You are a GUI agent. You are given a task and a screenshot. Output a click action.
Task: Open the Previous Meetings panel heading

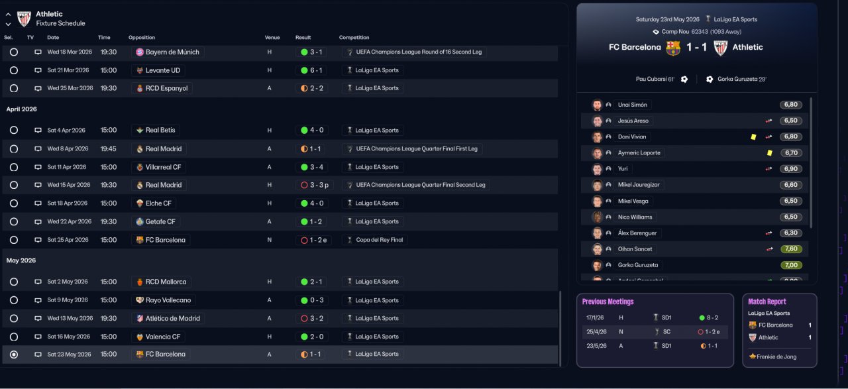click(608, 302)
